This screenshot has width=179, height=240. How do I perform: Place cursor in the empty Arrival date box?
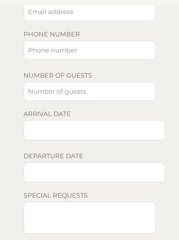(x=94, y=130)
